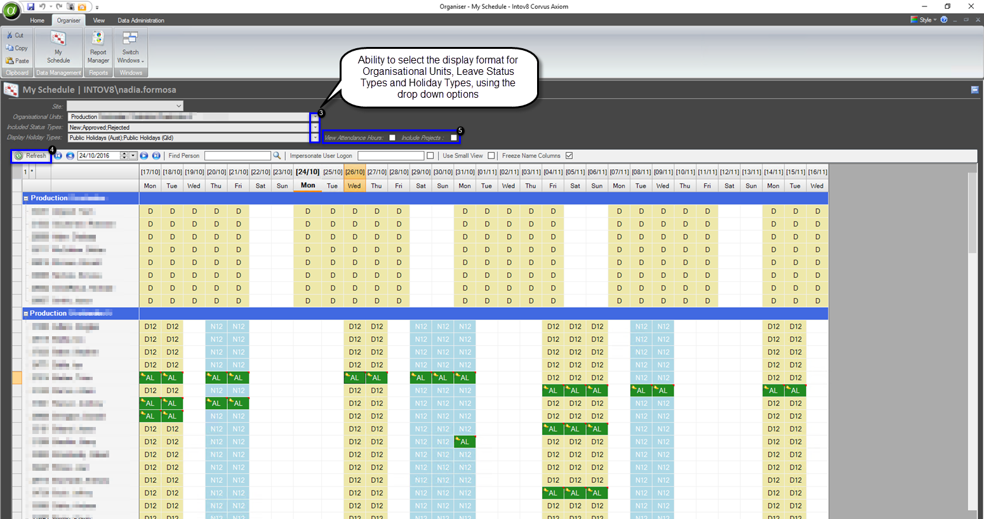Jump to first date with skip-back arrow
984x519 pixels.
(x=58, y=155)
